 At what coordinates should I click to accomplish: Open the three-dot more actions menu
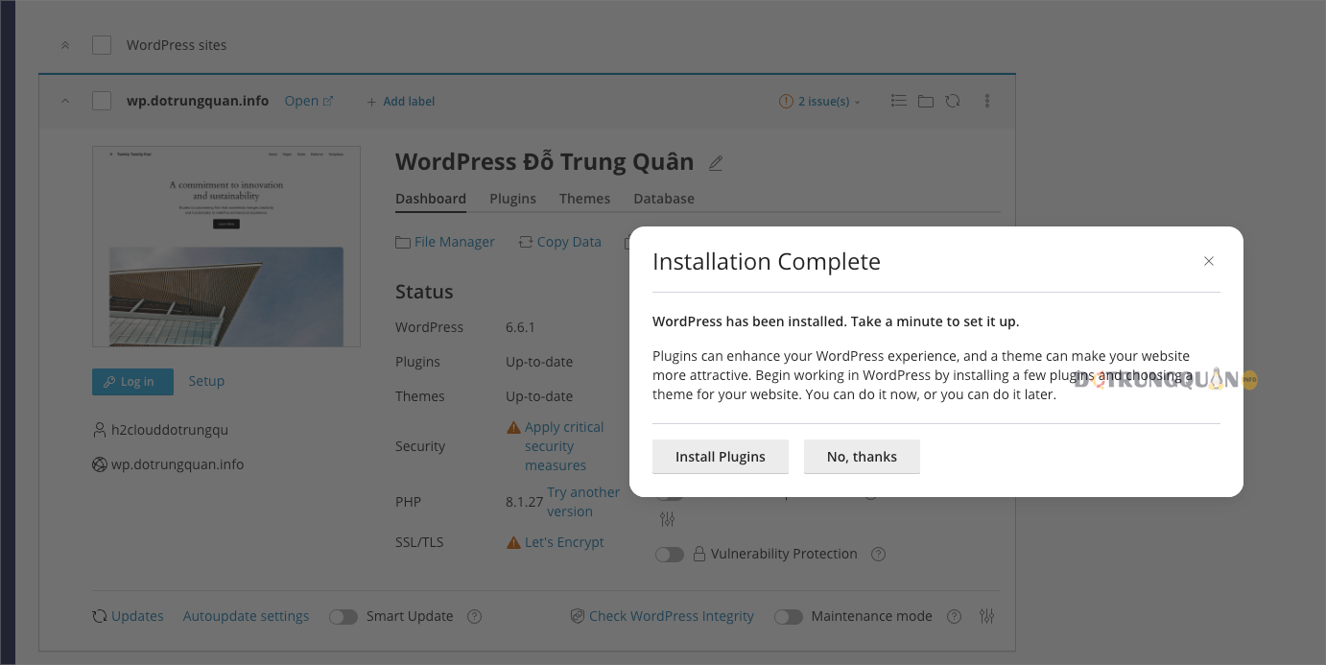click(x=987, y=101)
